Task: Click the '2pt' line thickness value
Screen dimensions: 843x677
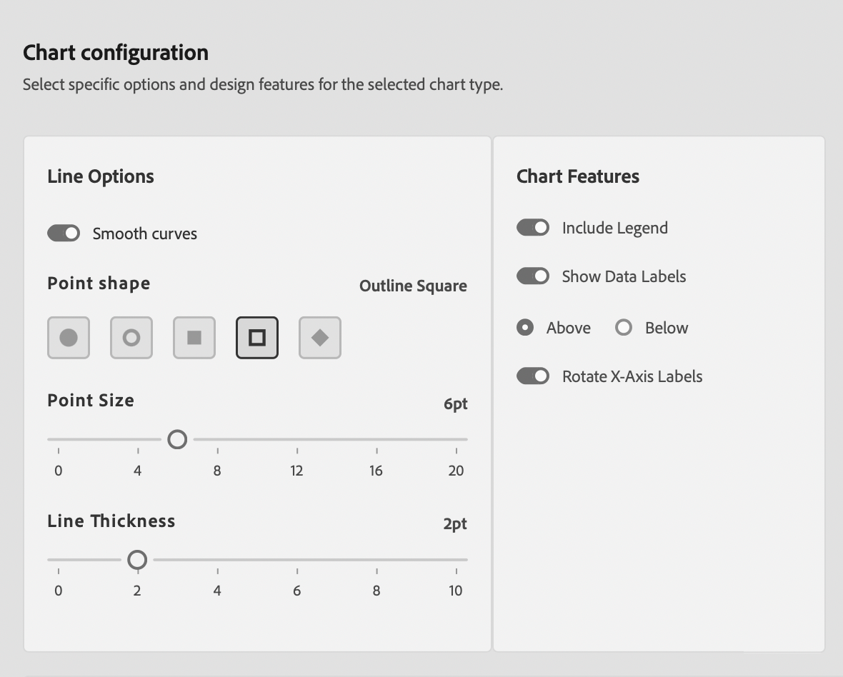Action: [455, 524]
